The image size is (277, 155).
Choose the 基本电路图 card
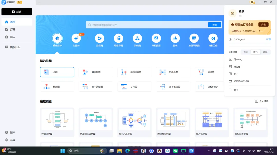(x=173, y=87)
